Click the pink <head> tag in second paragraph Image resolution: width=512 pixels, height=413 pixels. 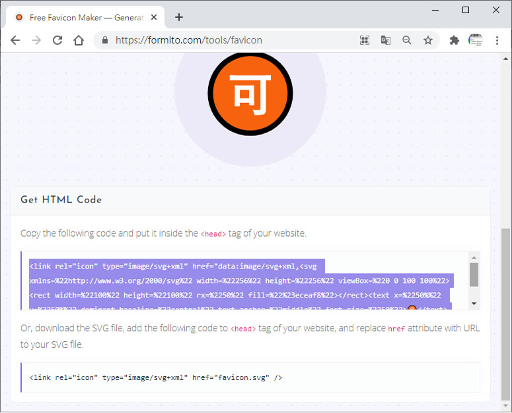[x=243, y=329]
